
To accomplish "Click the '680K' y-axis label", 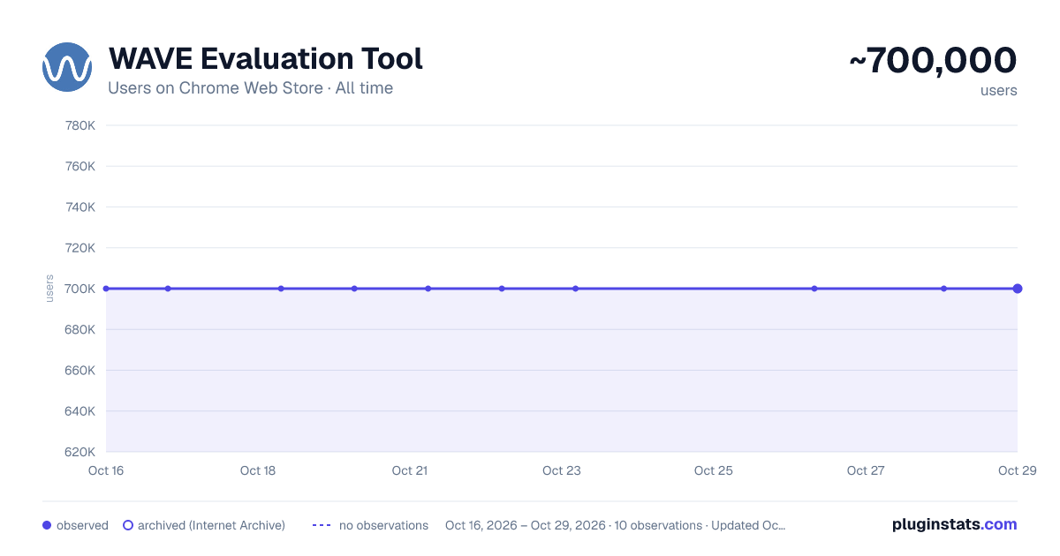I will [x=80, y=329].
